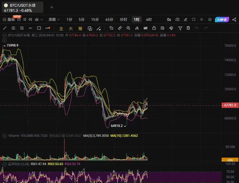The height and width of the screenshot is (183, 239).
Task: Click the RSI1:47.94 value
Action: (38, 164)
